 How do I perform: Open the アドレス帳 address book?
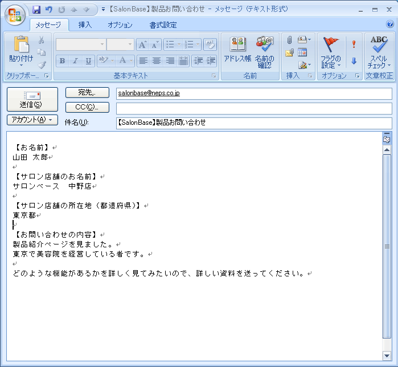pyautogui.click(x=237, y=50)
